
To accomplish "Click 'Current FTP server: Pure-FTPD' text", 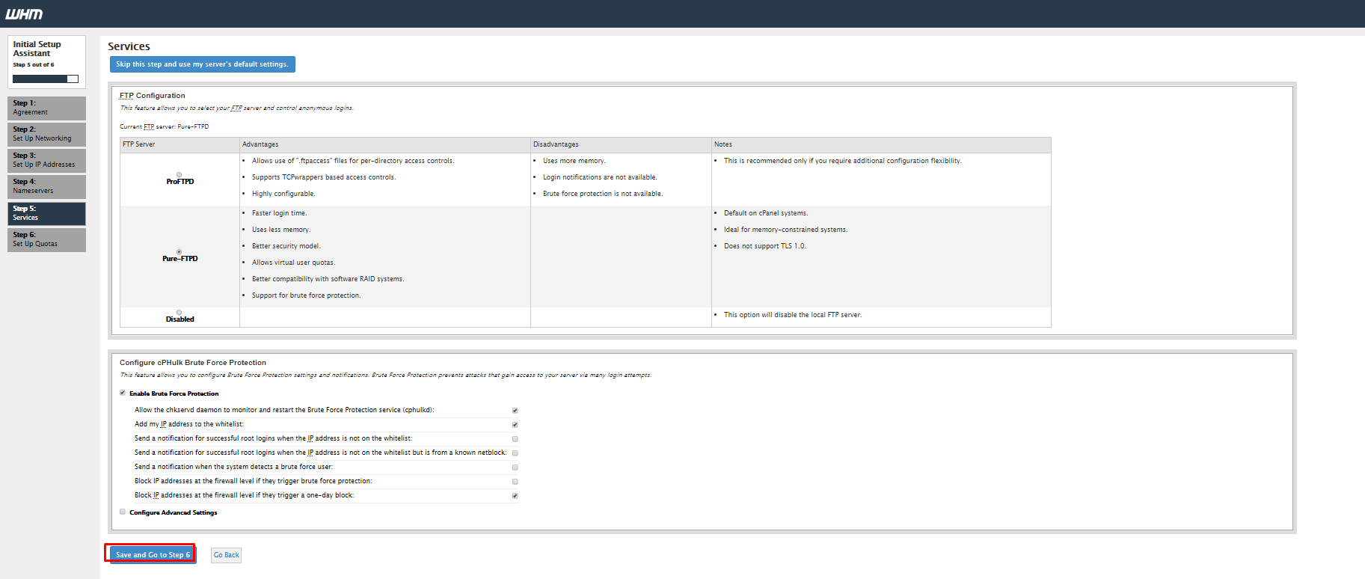I will (x=165, y=127).
